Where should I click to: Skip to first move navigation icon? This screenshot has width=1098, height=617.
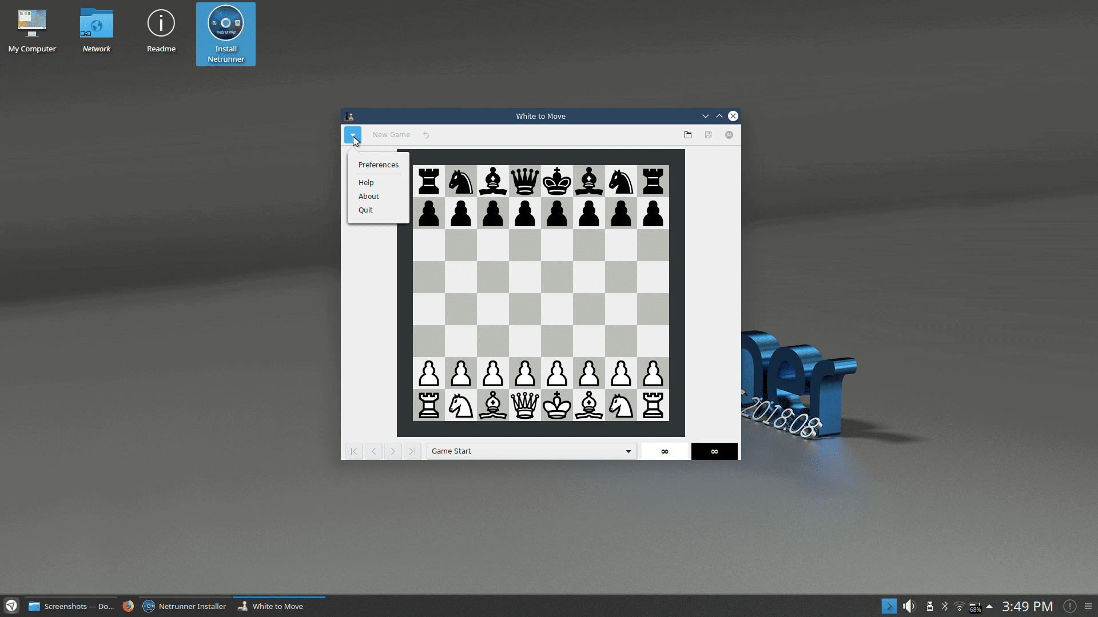tap(353, 451)
